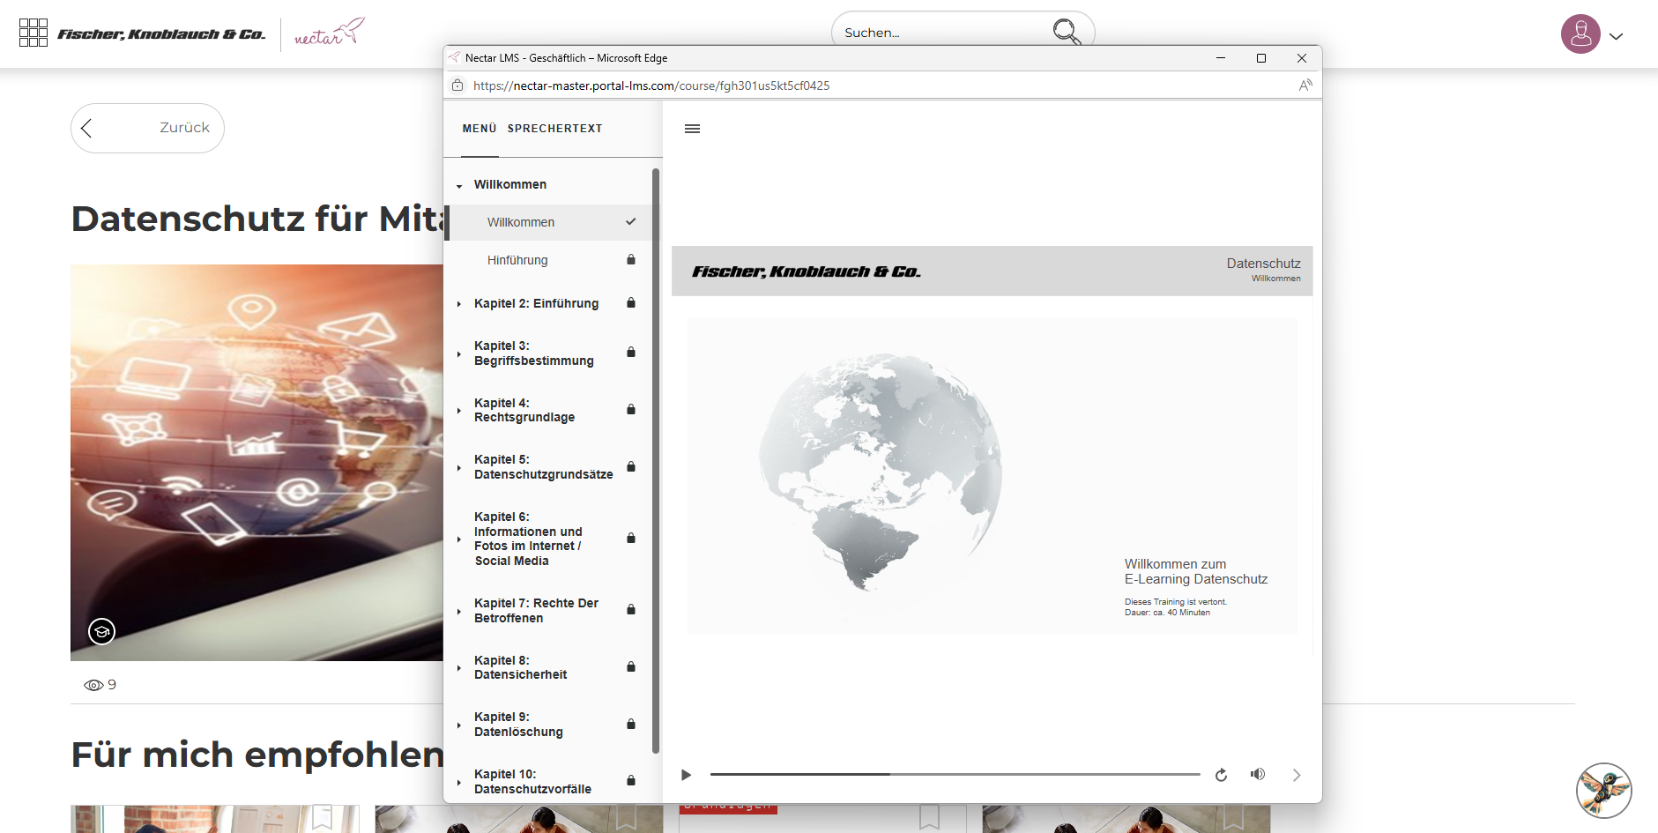The height and width of the screenshot is (833, 1658).
Task: Click the Read Aloud icon in address bar
Action: (1305, 86)
